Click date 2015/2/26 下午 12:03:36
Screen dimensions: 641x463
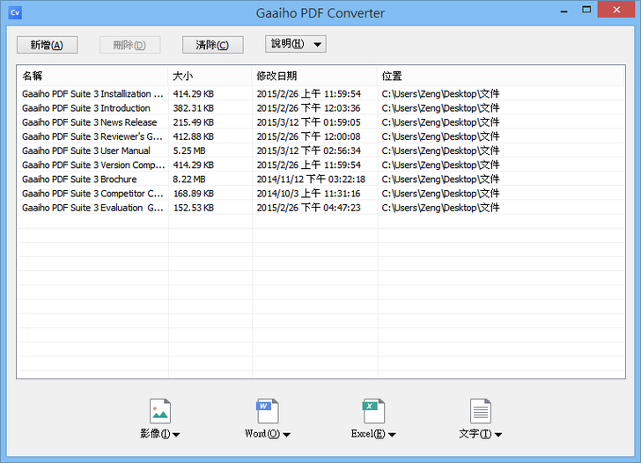pos(309,108)
